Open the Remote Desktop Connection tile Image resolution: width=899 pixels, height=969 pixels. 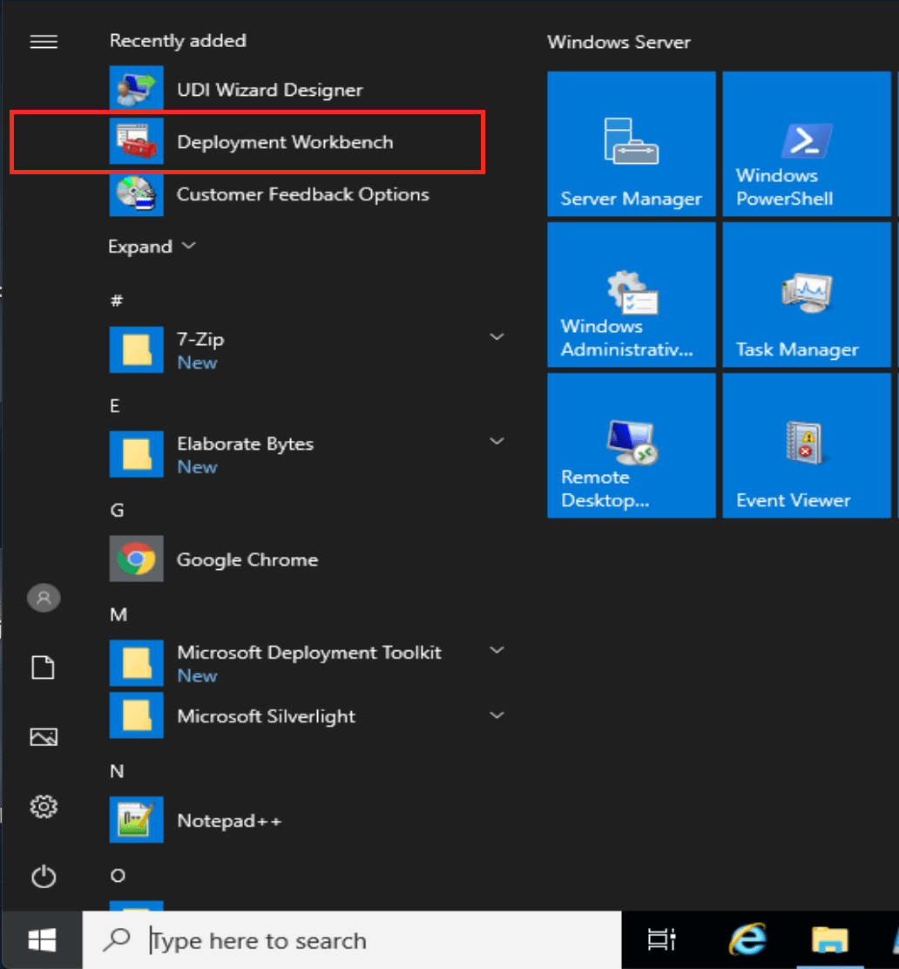tap(632, 445)
